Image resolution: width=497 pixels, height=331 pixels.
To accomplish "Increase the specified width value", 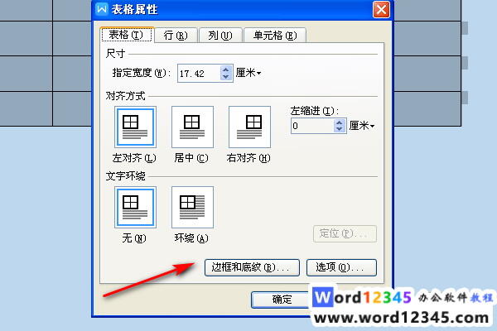I will coord(225,70).
